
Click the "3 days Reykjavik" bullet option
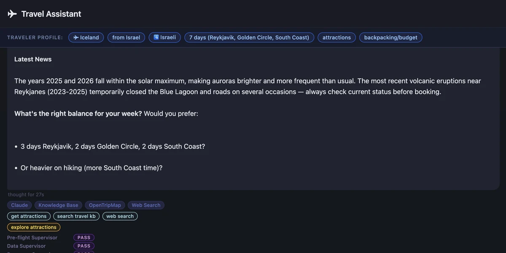[x=113, y=146]
